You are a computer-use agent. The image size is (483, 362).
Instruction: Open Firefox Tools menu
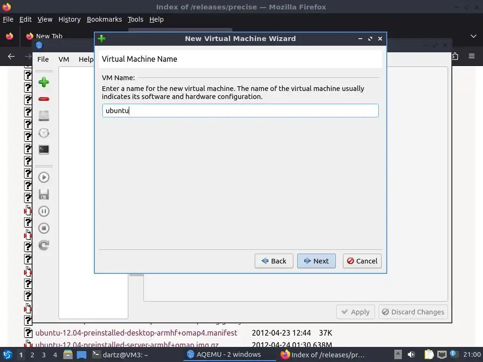(x=135, y=19)
